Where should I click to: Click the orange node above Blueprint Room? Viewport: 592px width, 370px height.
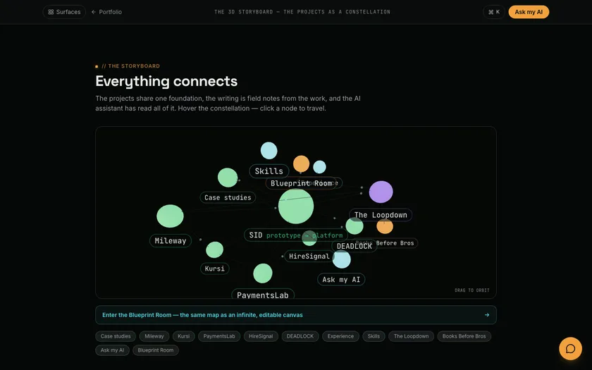[302, 164]
